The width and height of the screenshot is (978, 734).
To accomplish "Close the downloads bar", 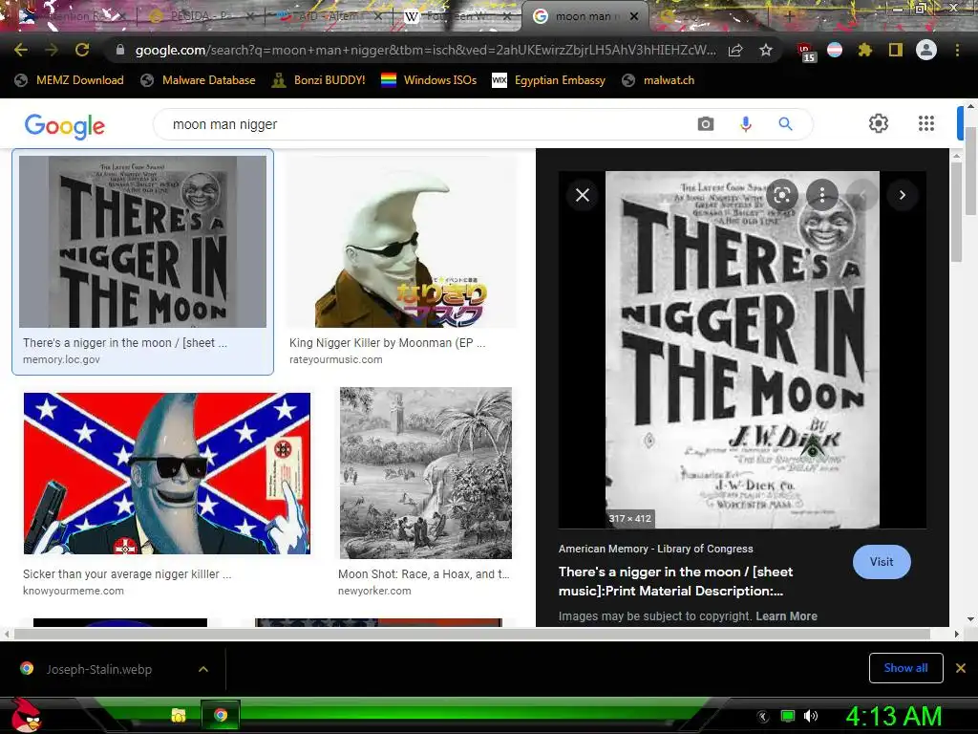I will pyautogui.click(x=961, y=668).
